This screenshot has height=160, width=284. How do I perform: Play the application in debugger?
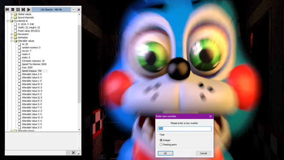29,9
